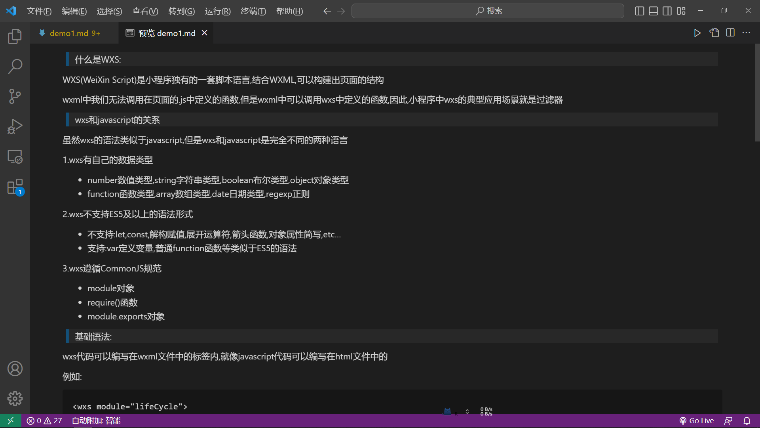
Task: Open the 终端(T) menu
Action: pyautogui.click(x=253, y=11)
